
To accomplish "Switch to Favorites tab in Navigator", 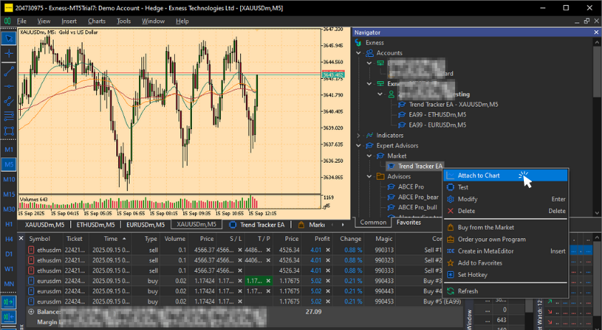I will tap(408, 222).
